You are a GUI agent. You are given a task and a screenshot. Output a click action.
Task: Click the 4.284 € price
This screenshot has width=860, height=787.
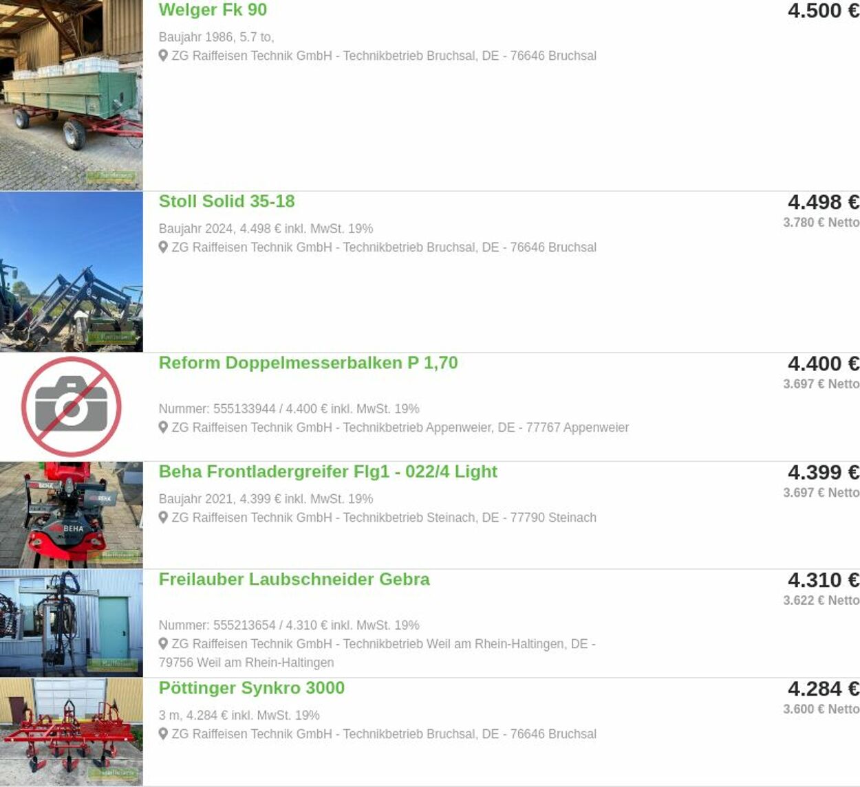(x=824, y=689)
